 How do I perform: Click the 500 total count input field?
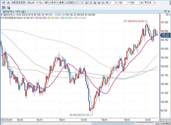(x=134, y=2)
